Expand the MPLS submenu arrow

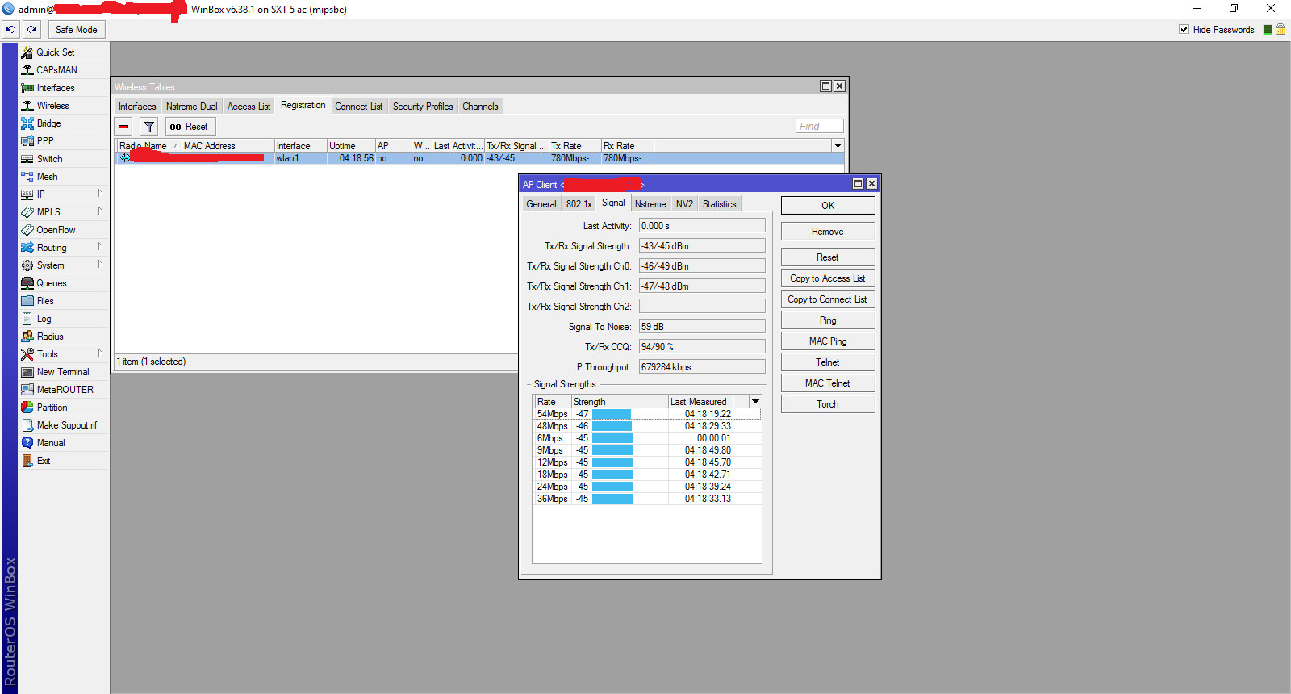[100, 211]
